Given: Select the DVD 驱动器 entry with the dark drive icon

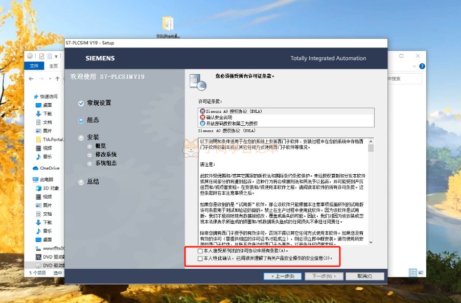Looking at the screenshot, I should click(x=50, y=257).
